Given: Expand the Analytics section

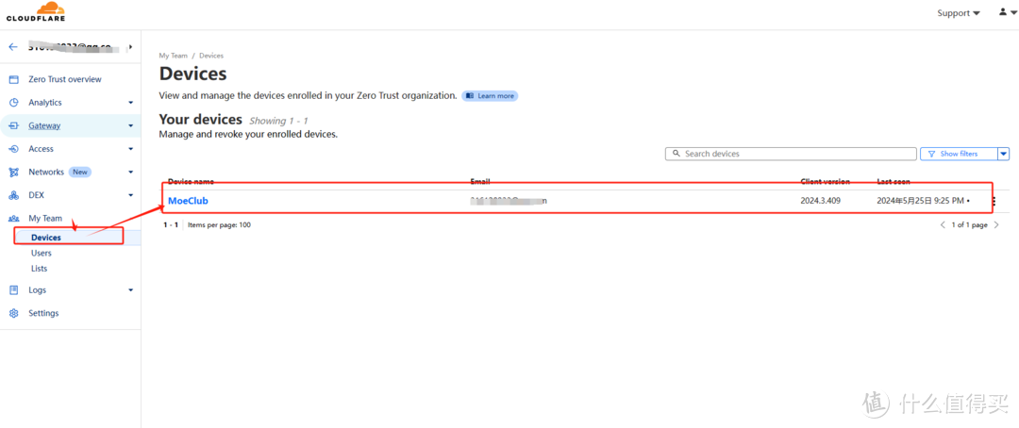Looking at the screenshot, I should pos(130,103).
